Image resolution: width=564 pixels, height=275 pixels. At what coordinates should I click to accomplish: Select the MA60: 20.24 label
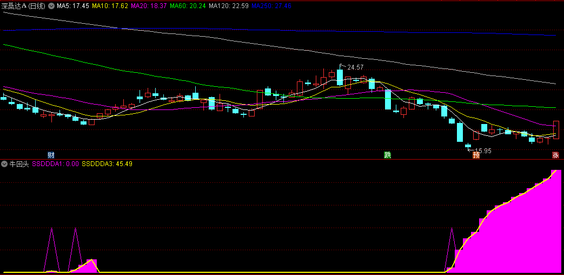coord(188,6)
